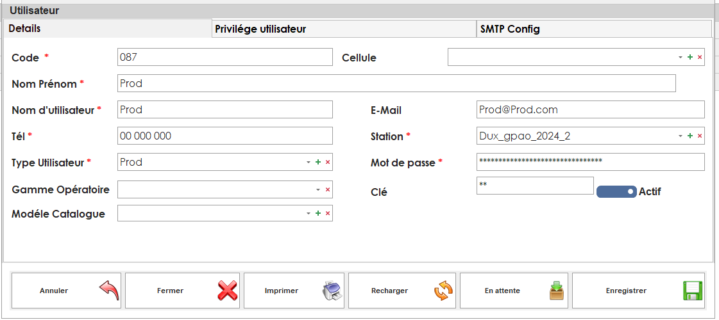Focus the E-Mail input field
Image resolution: width=719 pixels, height=320 pixels.
590,110
